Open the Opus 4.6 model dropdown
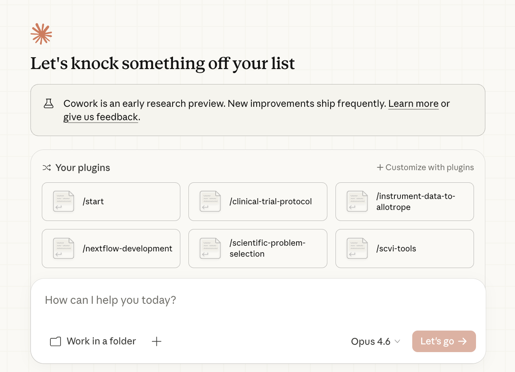Image resolution: width=515 pixels, height=372 pixels. (x=370, y=341)
